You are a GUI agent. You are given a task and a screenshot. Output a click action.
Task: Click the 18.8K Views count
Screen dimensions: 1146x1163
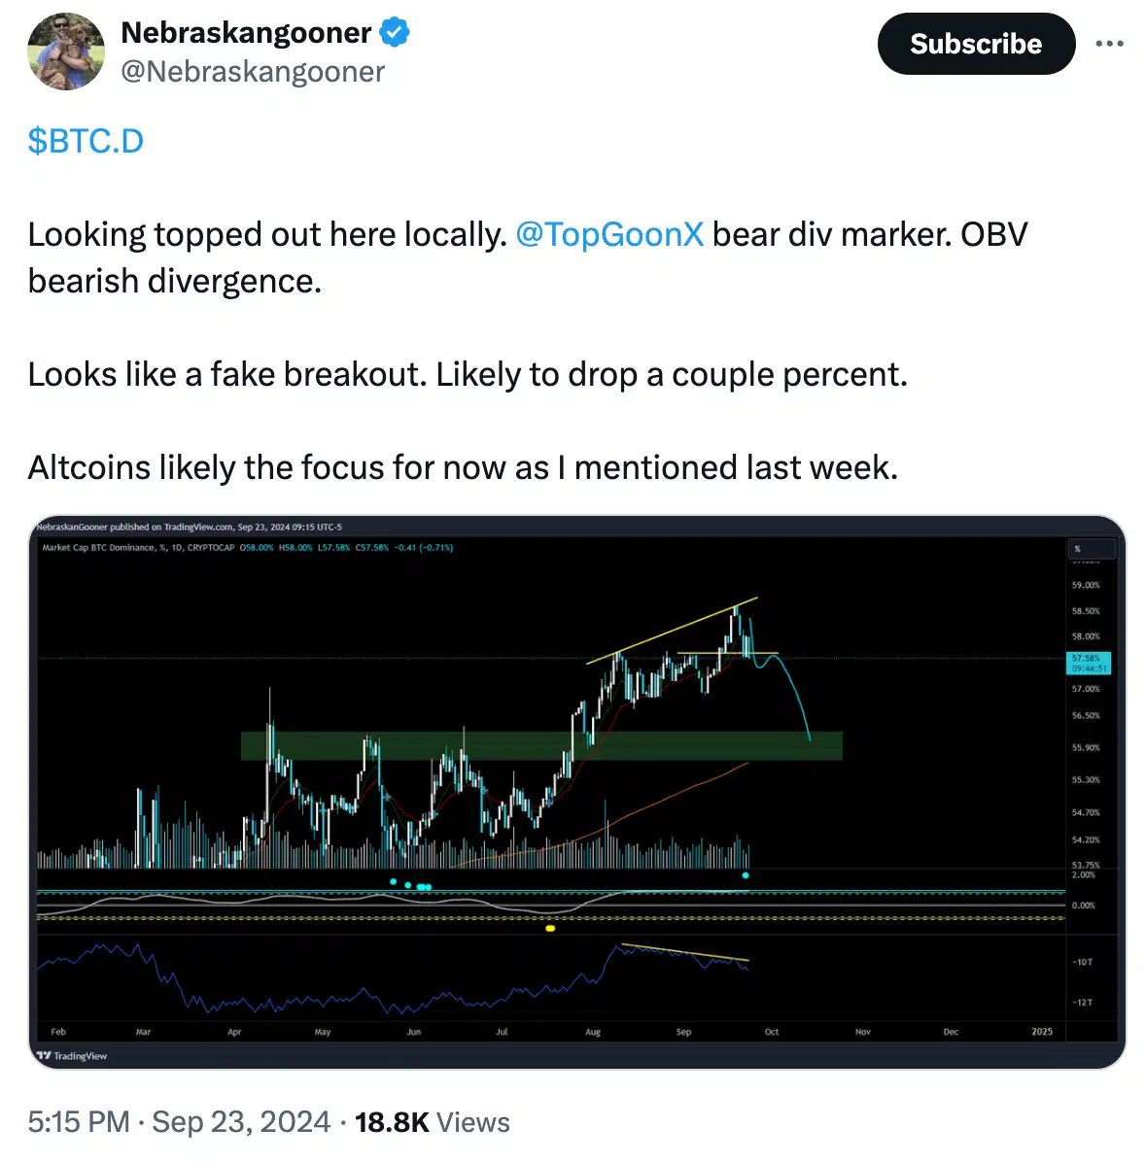coord(432,1122)
